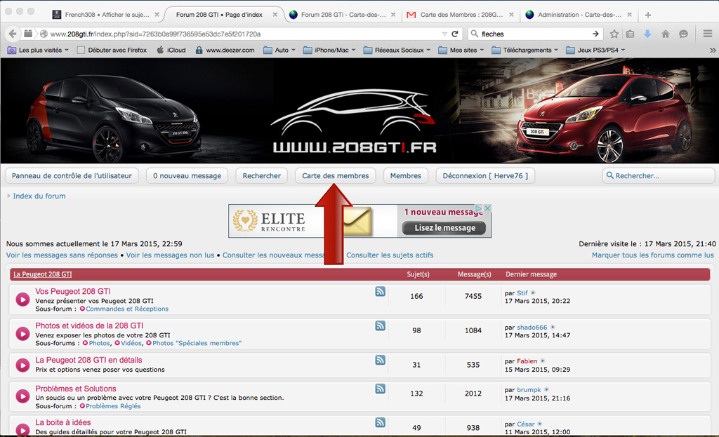Click the 0 nouveau message button
The height and width of the screenshot is (437, 719).
(187, 176)
